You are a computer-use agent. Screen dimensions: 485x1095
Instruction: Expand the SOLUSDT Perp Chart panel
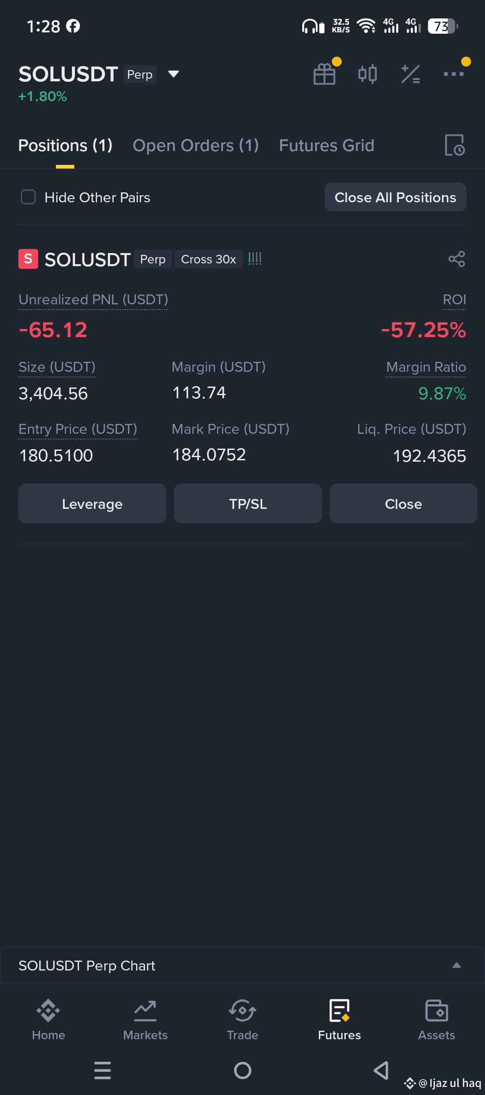457,965
